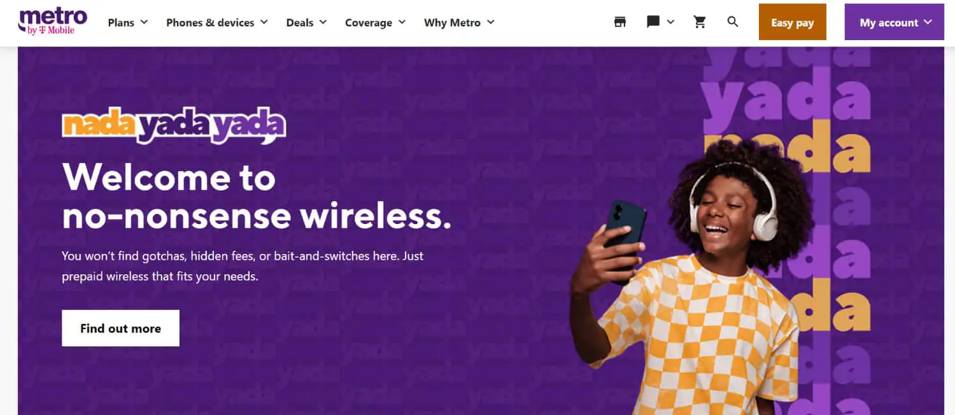Open the Coverage menu

[x=375, y=22]
